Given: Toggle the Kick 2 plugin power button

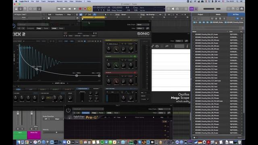Looking at the screenshot, I should point(14,25).
